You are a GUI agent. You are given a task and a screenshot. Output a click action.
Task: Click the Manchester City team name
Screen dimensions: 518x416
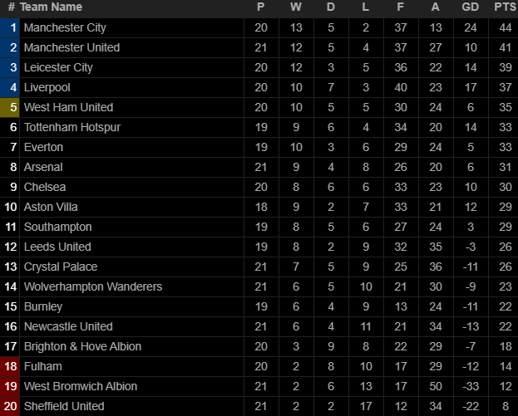tap(65, 27)
